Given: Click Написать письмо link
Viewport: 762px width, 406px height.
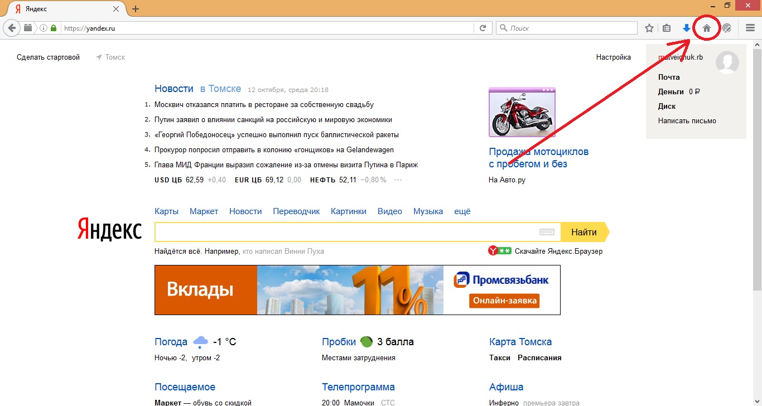Looking at the screenshot, I should click(687, 121).
